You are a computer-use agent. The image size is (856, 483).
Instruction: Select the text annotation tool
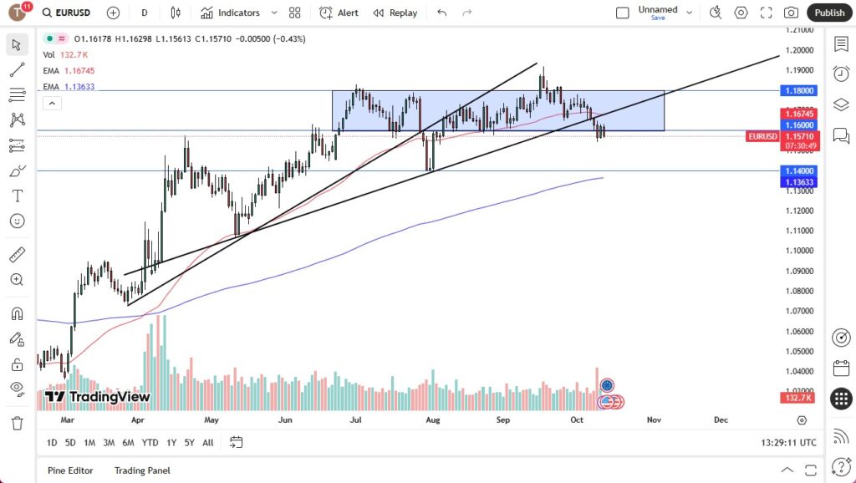(17, 196)
